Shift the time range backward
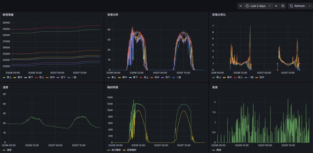Viewport: 313px width, 153px height. click(241, 6)
